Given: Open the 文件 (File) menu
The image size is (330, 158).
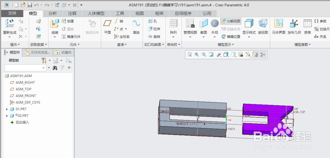Looking at the screenshot, I should pyautogui.click(x=12, y=13).
